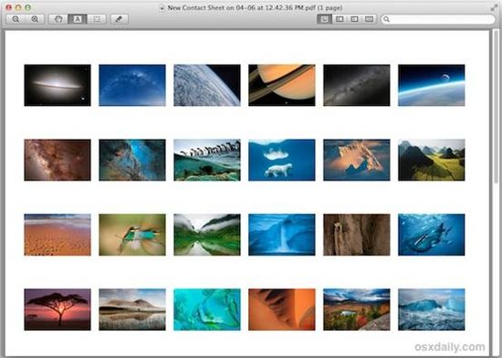The height and width of the screenshot is (358, 502).
Task: Select the penguins on ice thumbnail
Action: point(207,160)
